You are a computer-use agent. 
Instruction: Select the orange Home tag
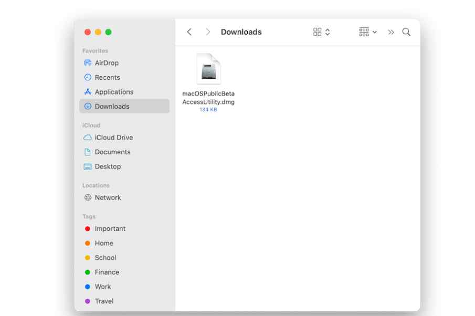[88, 243]
